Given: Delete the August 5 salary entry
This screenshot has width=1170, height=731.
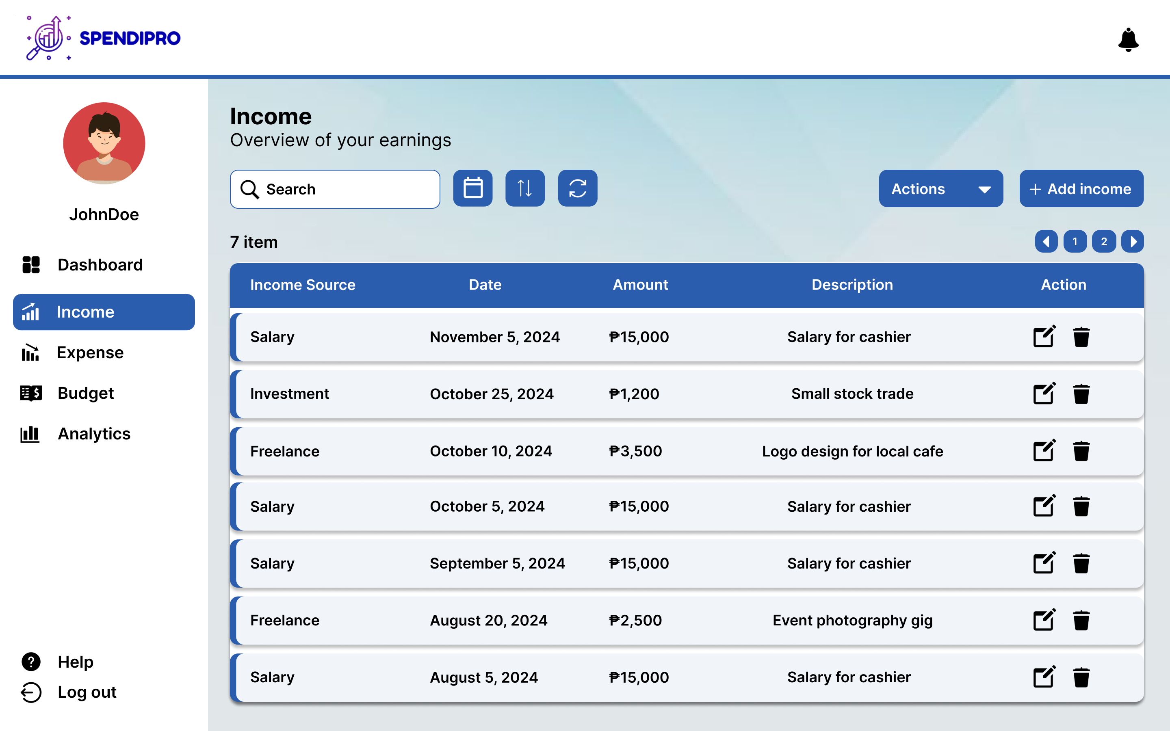Looking at the screenshot, I should tap(1081, 677).
